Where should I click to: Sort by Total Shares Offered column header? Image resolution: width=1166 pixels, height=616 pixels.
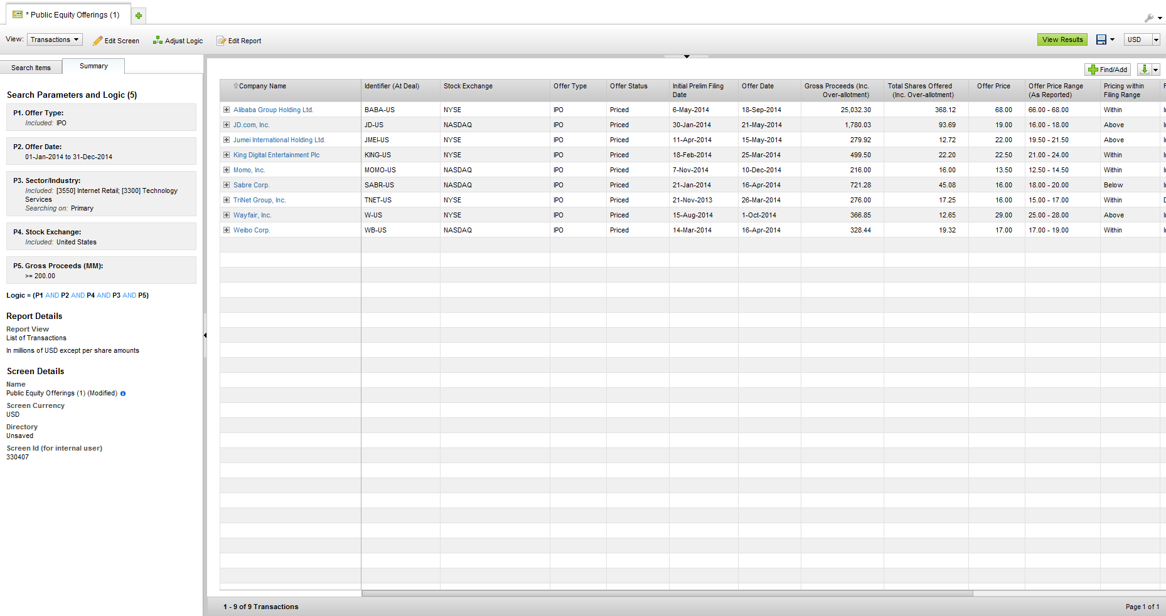tap(926, 90)
